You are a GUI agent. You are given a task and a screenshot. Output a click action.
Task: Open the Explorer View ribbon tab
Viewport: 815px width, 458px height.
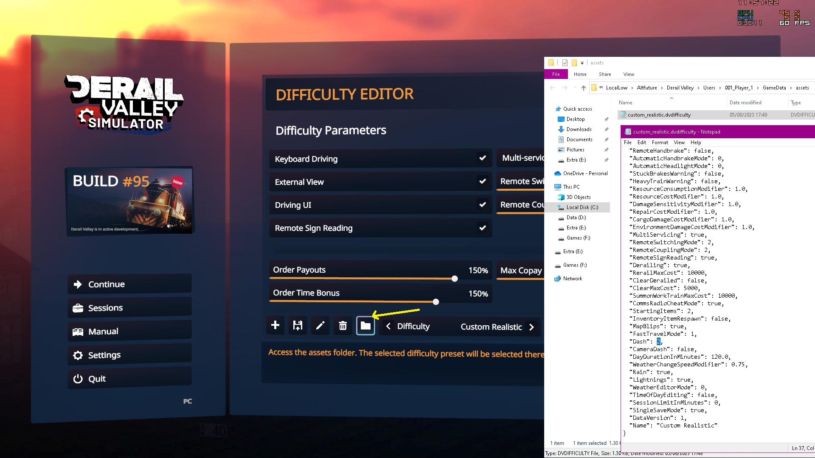[629, 74]
